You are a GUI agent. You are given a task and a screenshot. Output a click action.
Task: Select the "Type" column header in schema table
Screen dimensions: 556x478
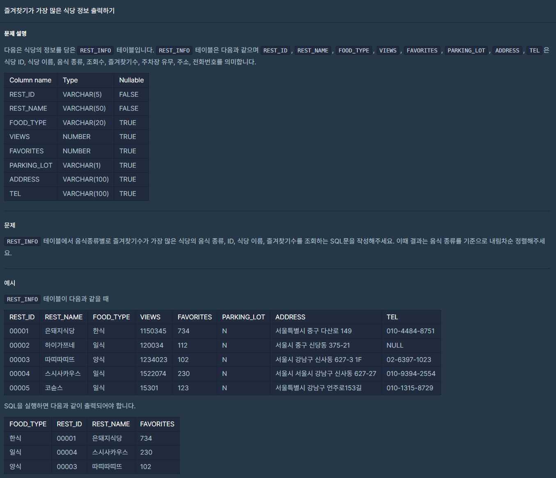point(70,80)
